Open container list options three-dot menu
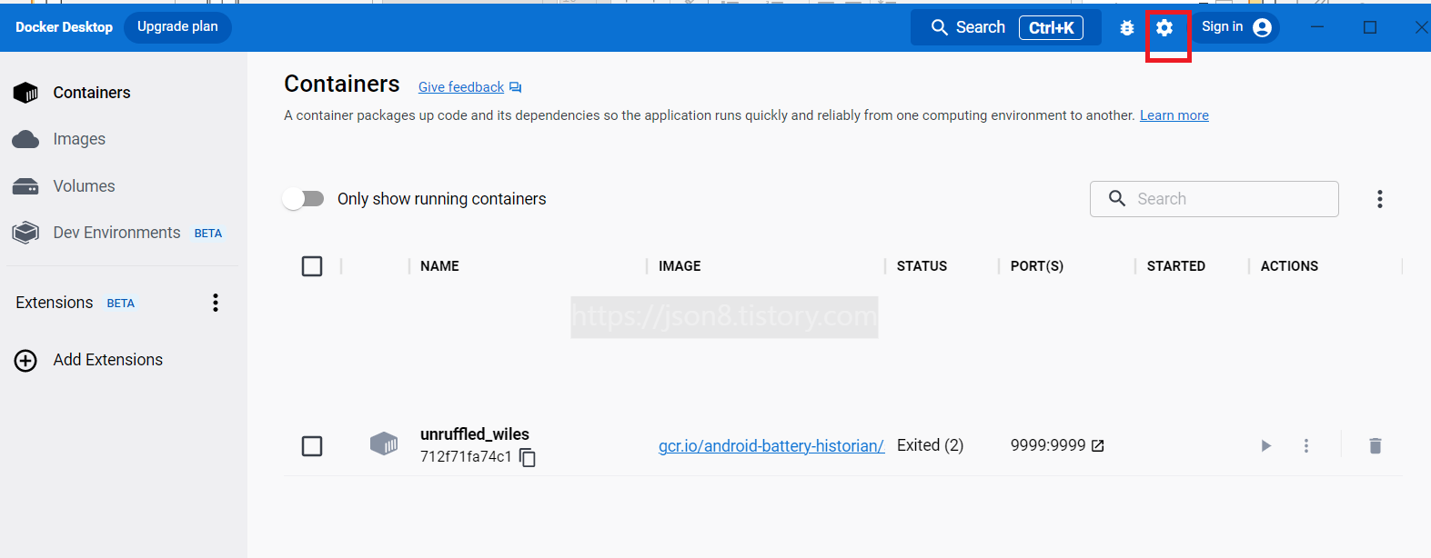The image size is (1431, 558). coord(1380,199)
